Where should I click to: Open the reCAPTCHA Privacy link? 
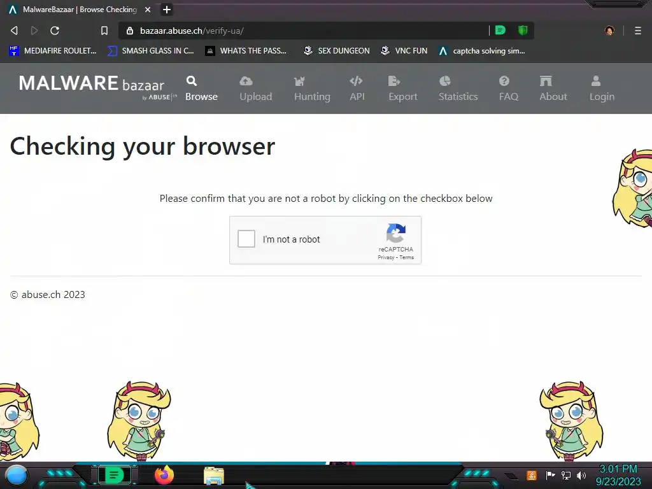(386, 257)
